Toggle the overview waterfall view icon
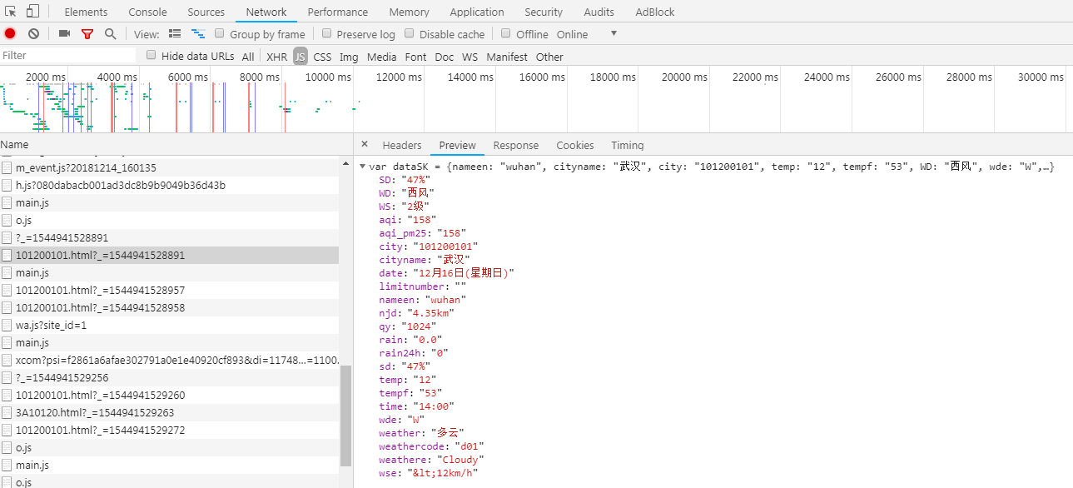This screenshot has height=488, width=1073. pyautogui.click(x=197, y=34)
